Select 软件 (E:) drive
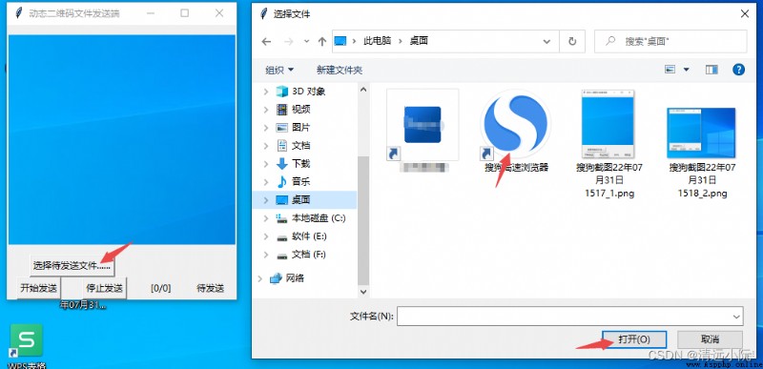This screenshot has width=763, height=369. tap(301, 236)
